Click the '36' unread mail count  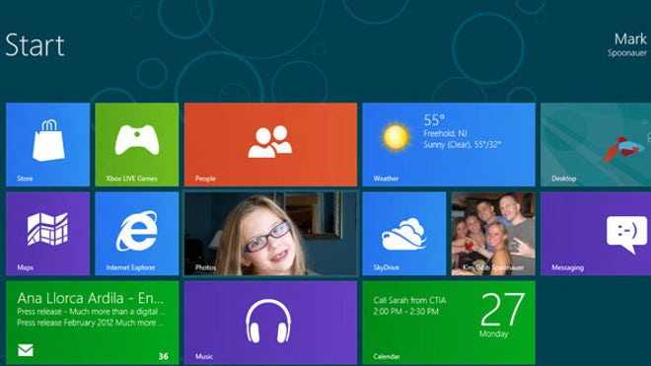[163, 356]
